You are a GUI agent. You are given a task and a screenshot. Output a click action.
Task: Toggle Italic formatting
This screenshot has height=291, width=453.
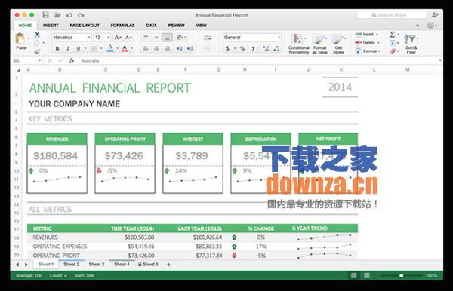[68, 48]
